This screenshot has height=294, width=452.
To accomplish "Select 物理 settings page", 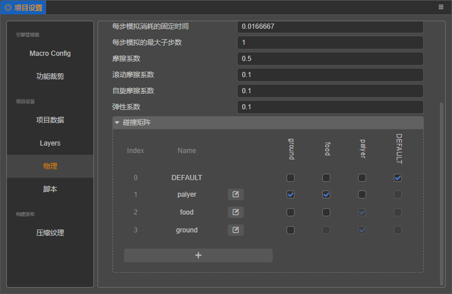I will [50, 166].
